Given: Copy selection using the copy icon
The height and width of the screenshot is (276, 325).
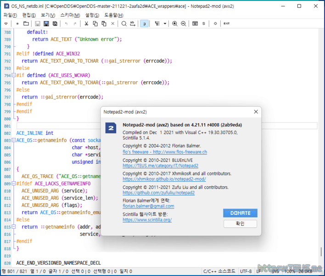Looking at the screenshot, I should (95, 23).
